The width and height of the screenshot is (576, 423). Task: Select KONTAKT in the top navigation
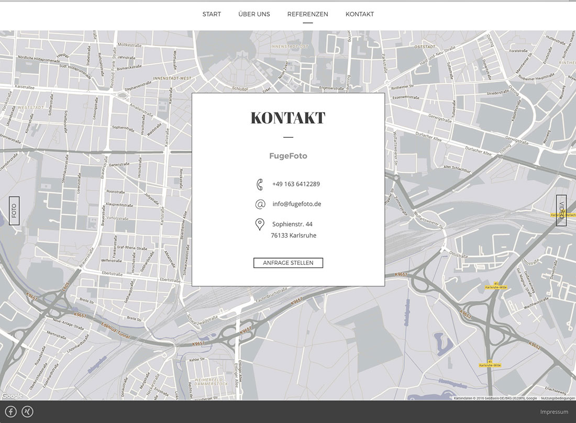359,14
